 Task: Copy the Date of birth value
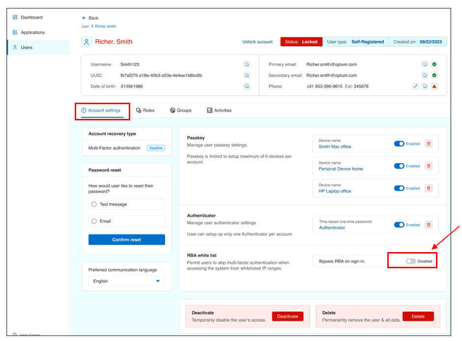tap(247, 86)
